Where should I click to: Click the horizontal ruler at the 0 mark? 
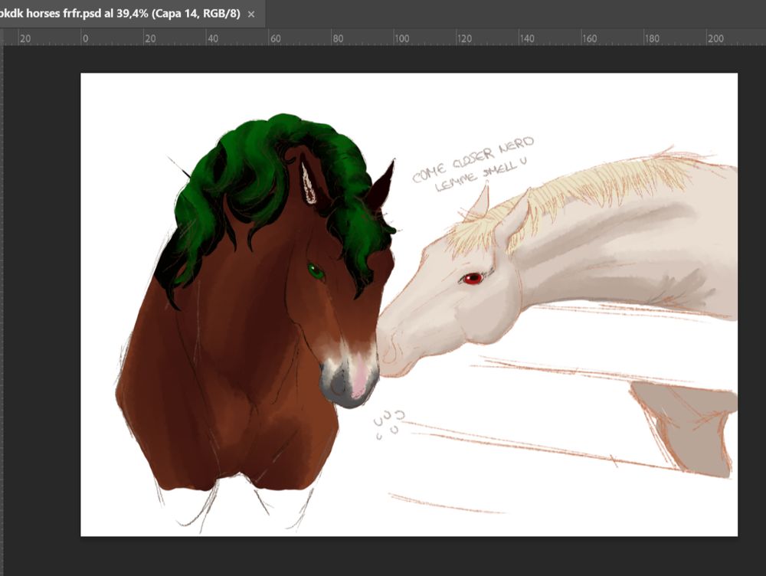click(x=84, y=38)
